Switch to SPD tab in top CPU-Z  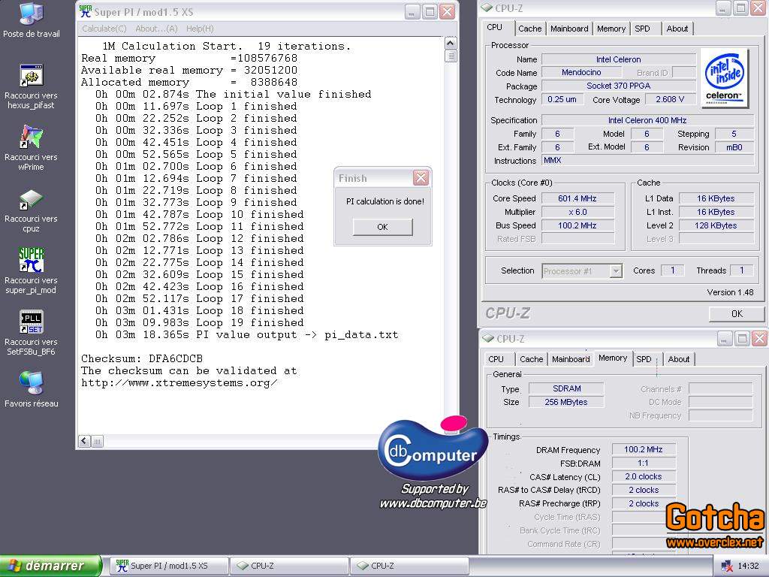(x=643, y=29)
